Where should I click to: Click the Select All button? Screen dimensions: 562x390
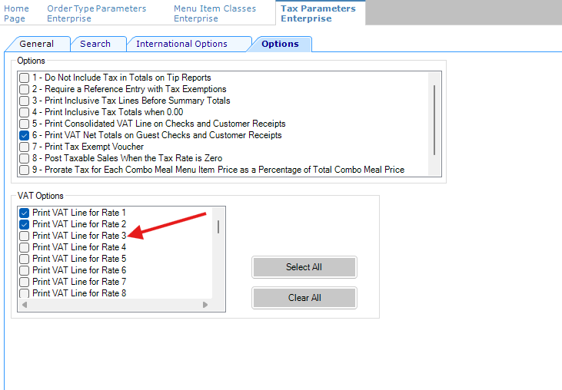coord(304,267)
